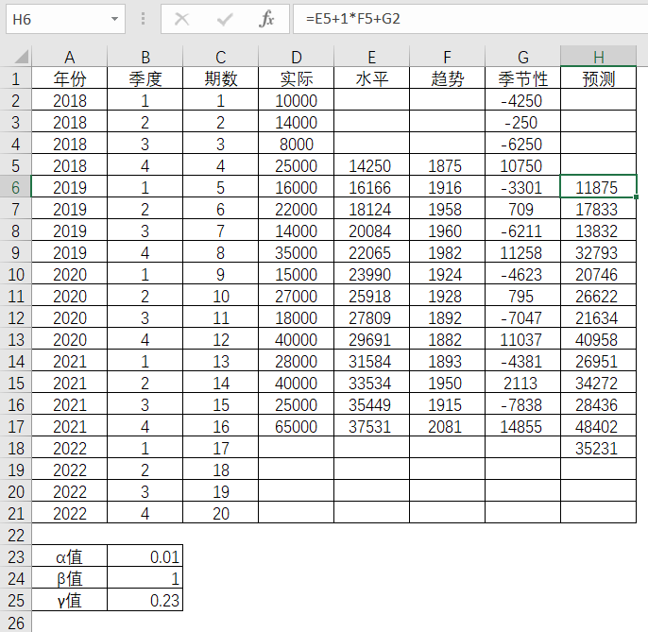The width and height of the screenshot is (648, 632).
Task: Select row 18 header
Action: point(15,448)
